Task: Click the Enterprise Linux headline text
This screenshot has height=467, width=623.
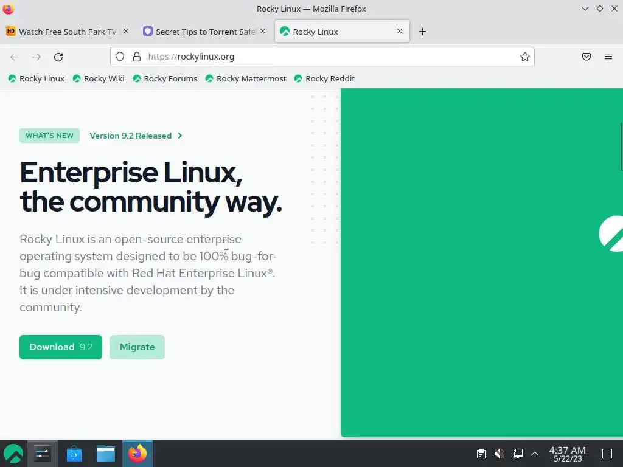Action: click(151, 187)
